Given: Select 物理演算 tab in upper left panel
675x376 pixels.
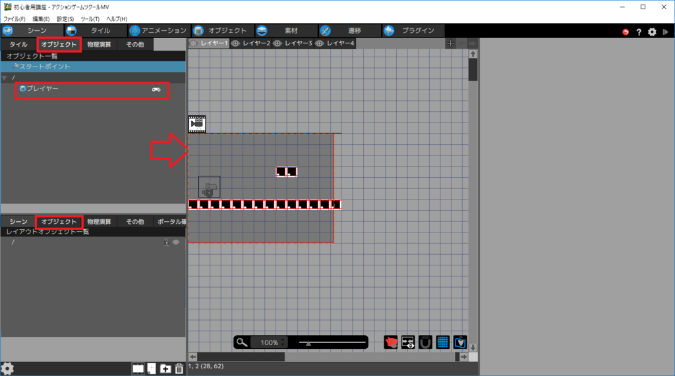Looking at the screenshot, I should coord(99,44).
